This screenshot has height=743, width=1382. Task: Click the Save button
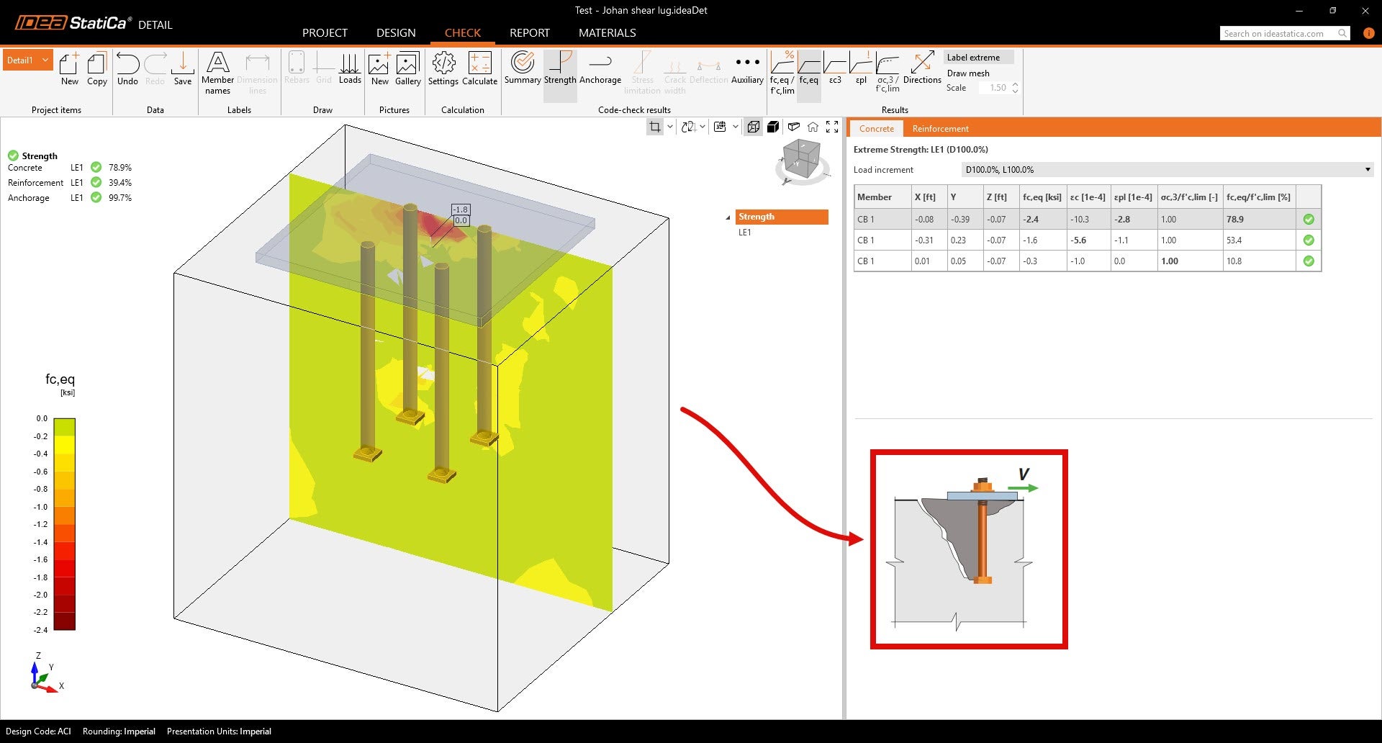click(183, 69)
